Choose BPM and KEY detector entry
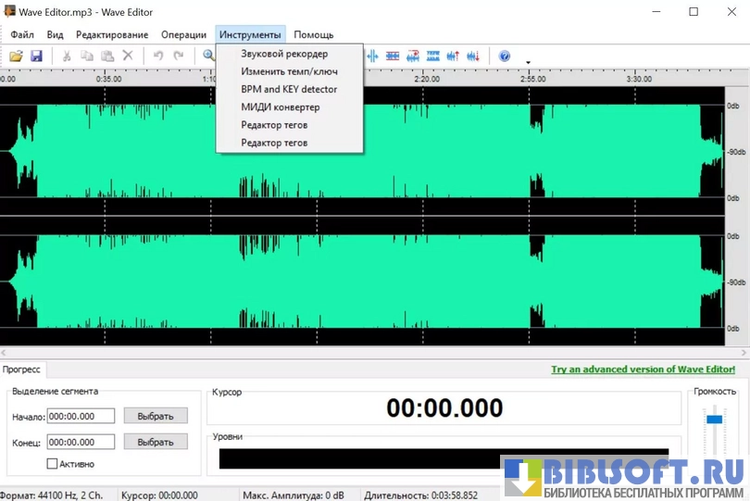The width and height of the screenshot is (750, 501). (289, 89)
